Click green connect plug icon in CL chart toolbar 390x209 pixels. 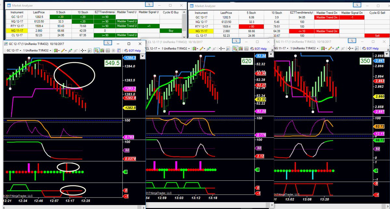pyautogui.click(x=208, y=49)
